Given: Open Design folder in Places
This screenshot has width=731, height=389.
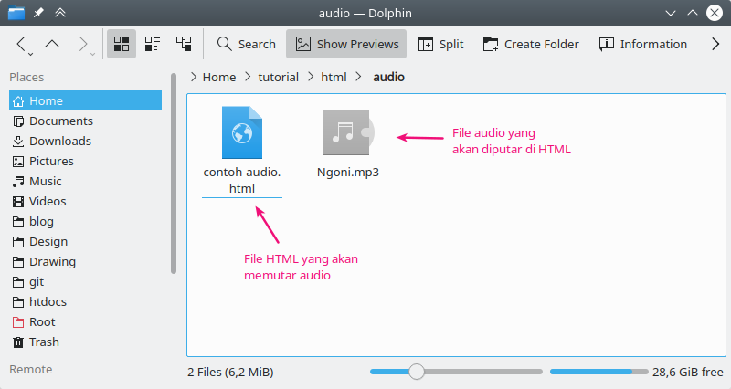Looking at the screenshot, I should [x=85, y=241].
